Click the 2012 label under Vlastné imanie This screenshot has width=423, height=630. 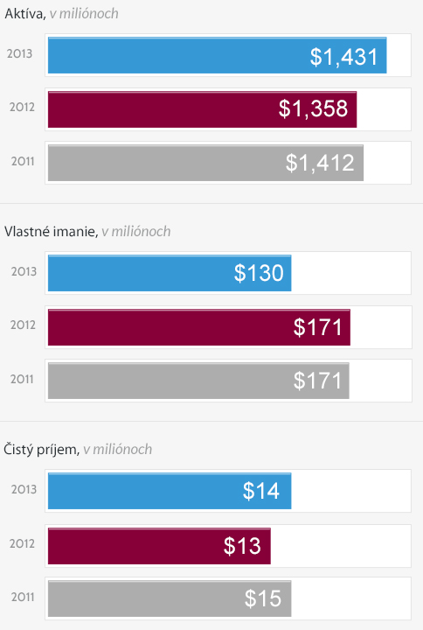[x=23, y=325]
